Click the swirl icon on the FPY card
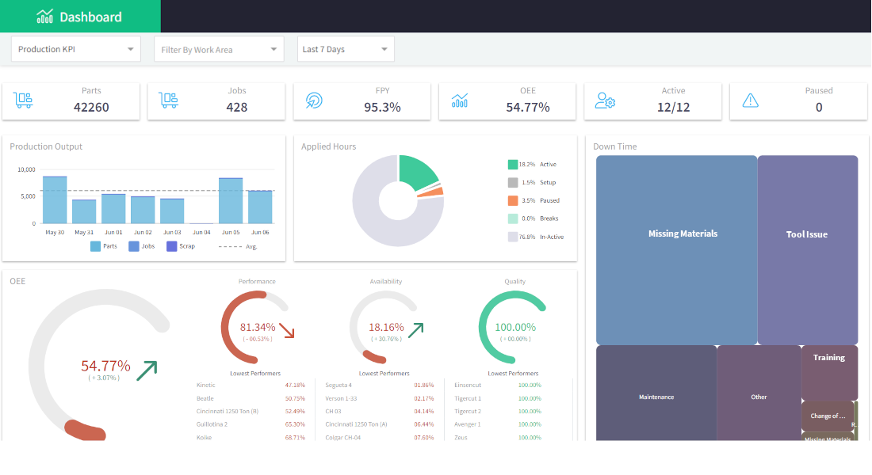872x475 pixels. pos(315,101)
